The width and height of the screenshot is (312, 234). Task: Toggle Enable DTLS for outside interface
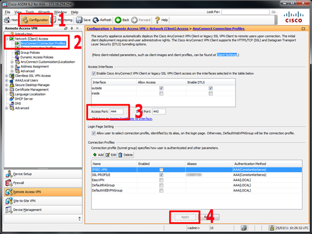click(x=210, y=88)
